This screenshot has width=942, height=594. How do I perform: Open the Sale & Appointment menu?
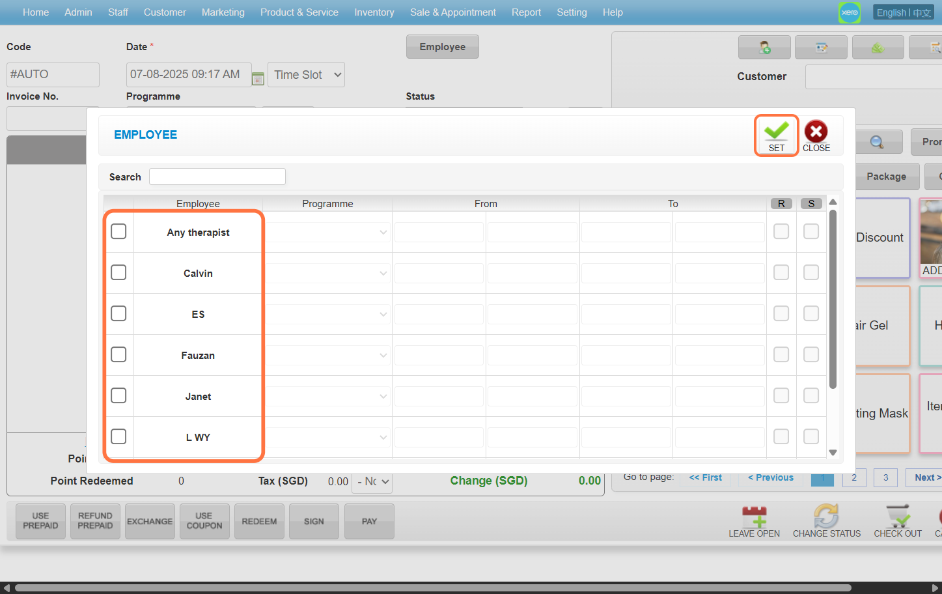[x=452, y=12]
